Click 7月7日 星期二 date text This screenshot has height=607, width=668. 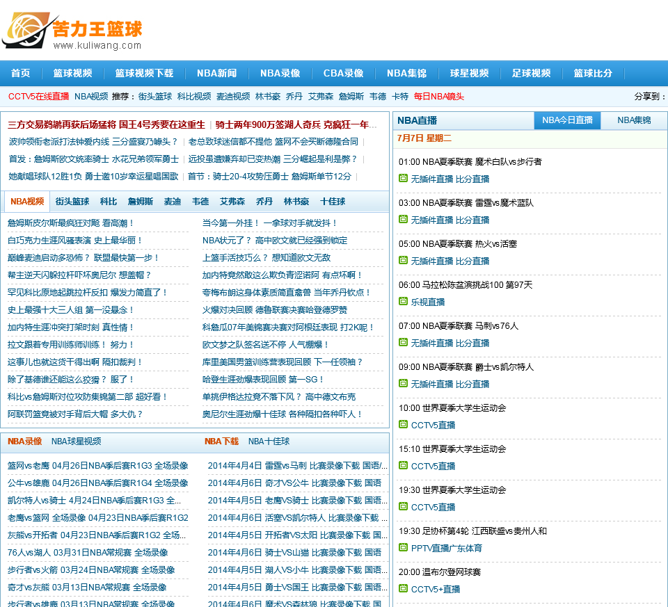tap(424, 138)
